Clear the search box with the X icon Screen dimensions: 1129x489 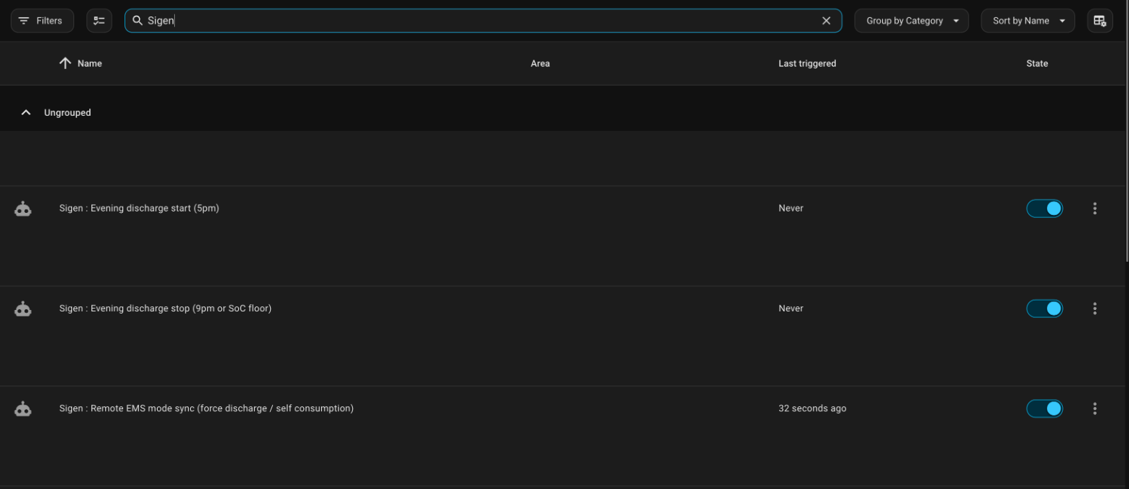coord(826,21)
